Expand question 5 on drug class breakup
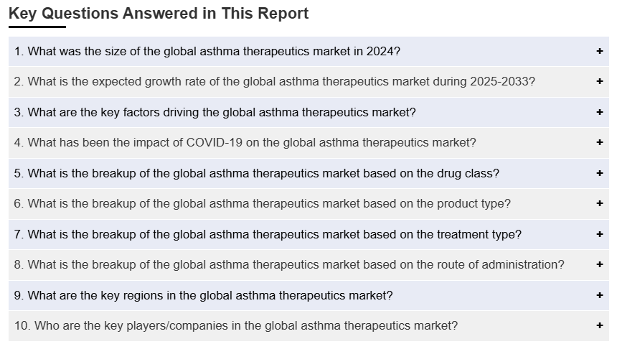Viewport: 617px width, 344px height. [x=257, y=173]
